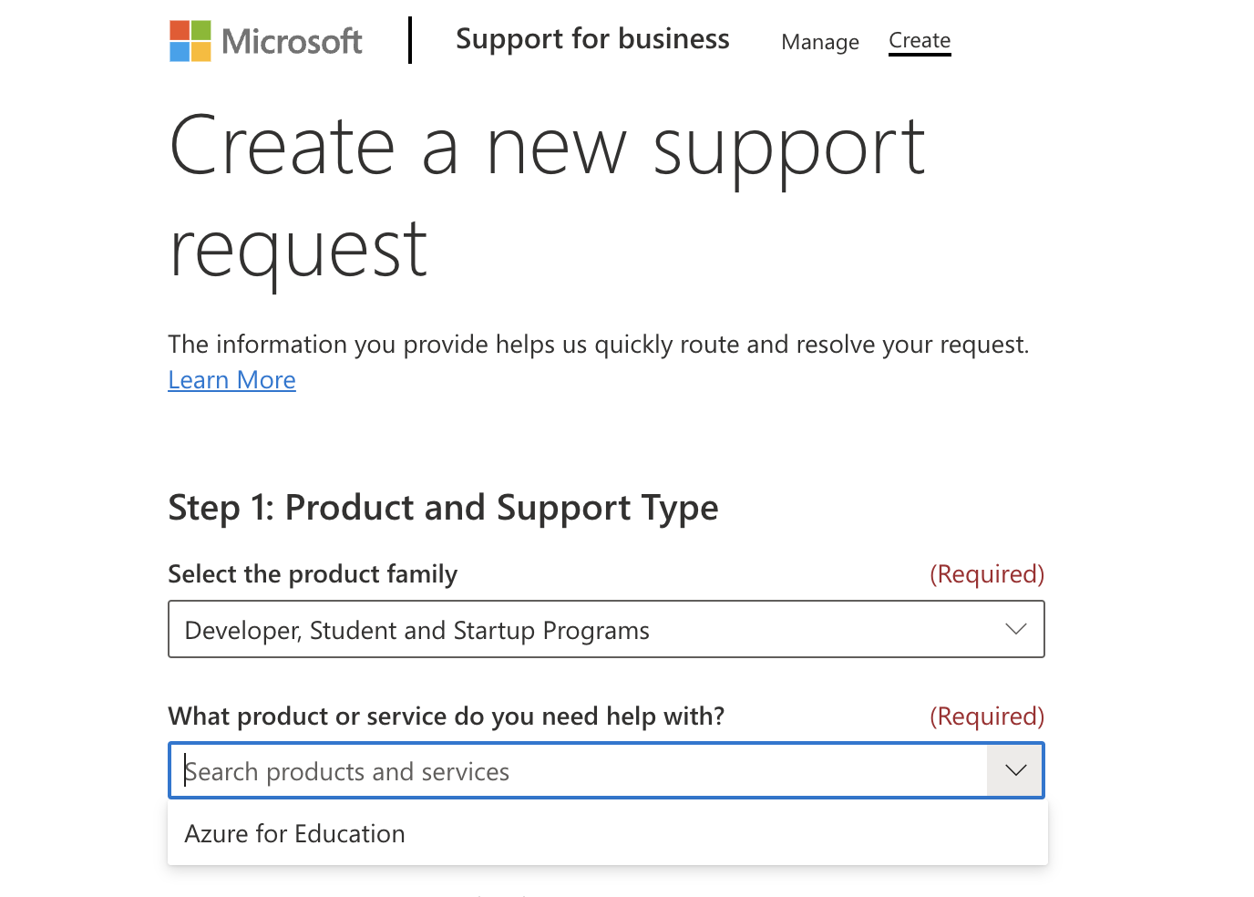Click the (Required) label beside product family

[x=987, y=574]
